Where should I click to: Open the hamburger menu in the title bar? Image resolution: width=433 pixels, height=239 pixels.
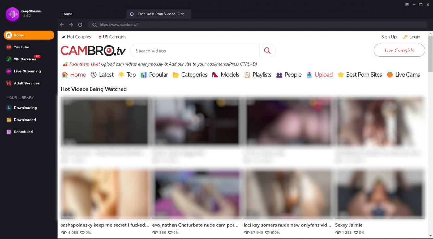click(x=407, y=5)
